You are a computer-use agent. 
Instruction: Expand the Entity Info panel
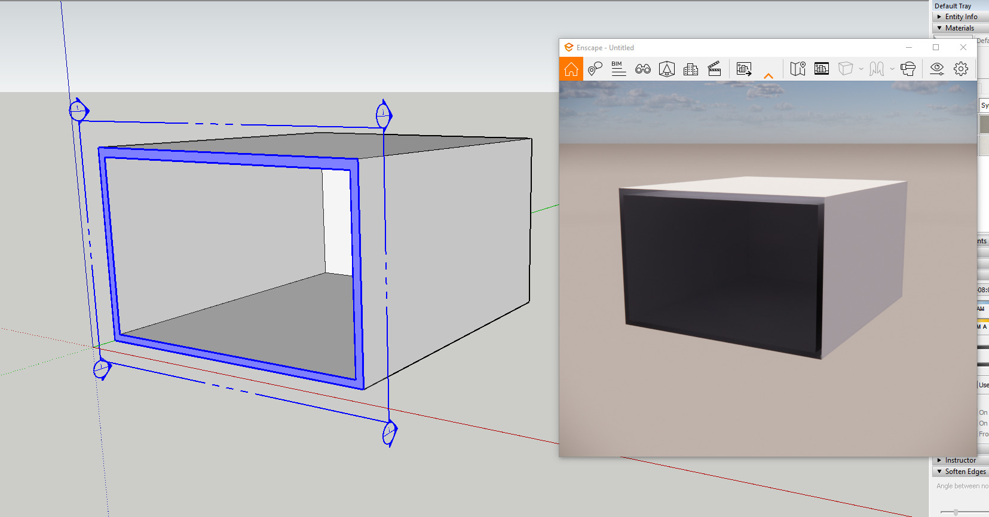tap(961, 17)
